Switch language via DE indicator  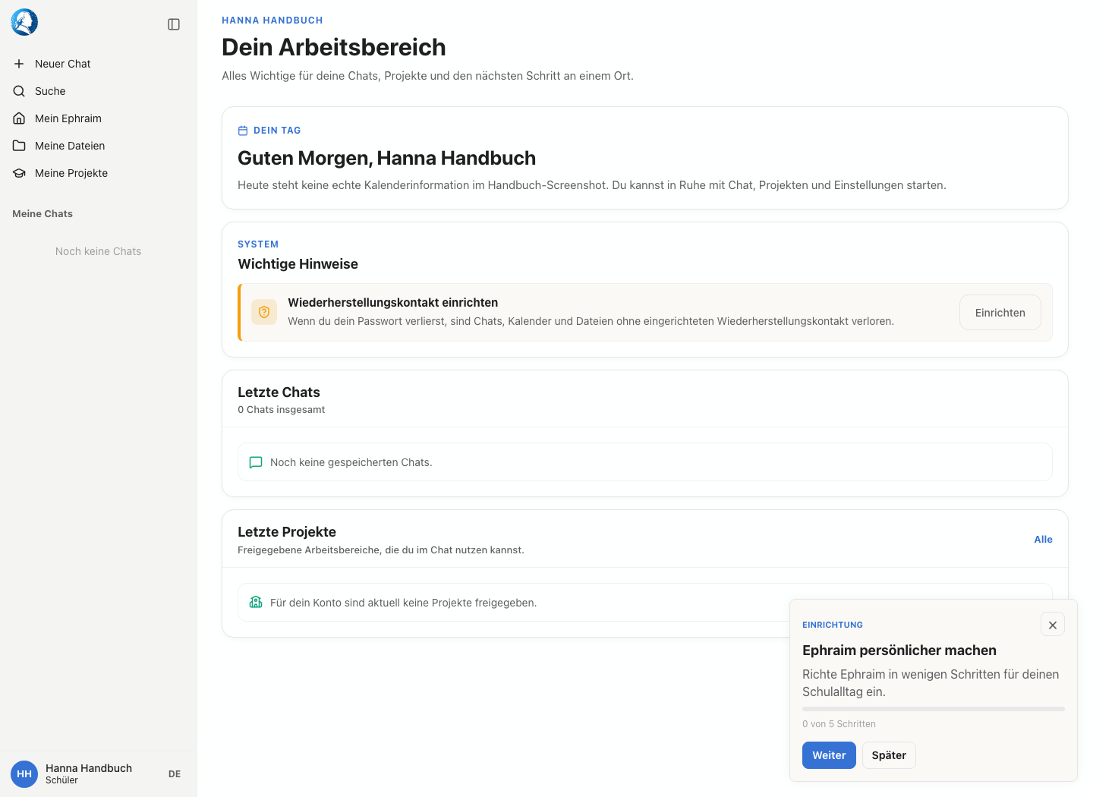click(175, 774)
